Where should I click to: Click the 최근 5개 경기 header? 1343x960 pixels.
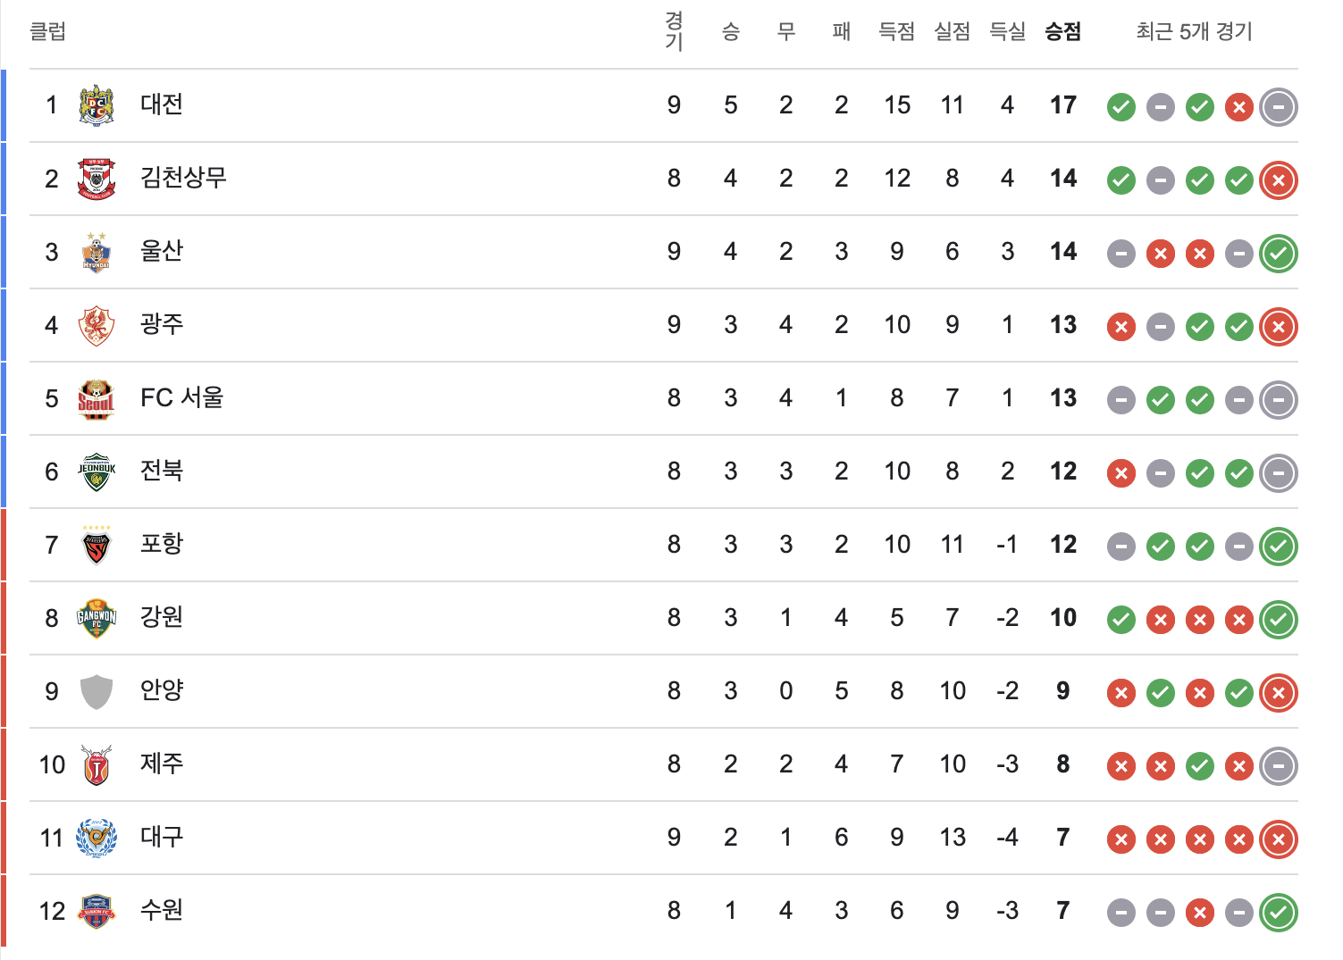click(1195, 32)
